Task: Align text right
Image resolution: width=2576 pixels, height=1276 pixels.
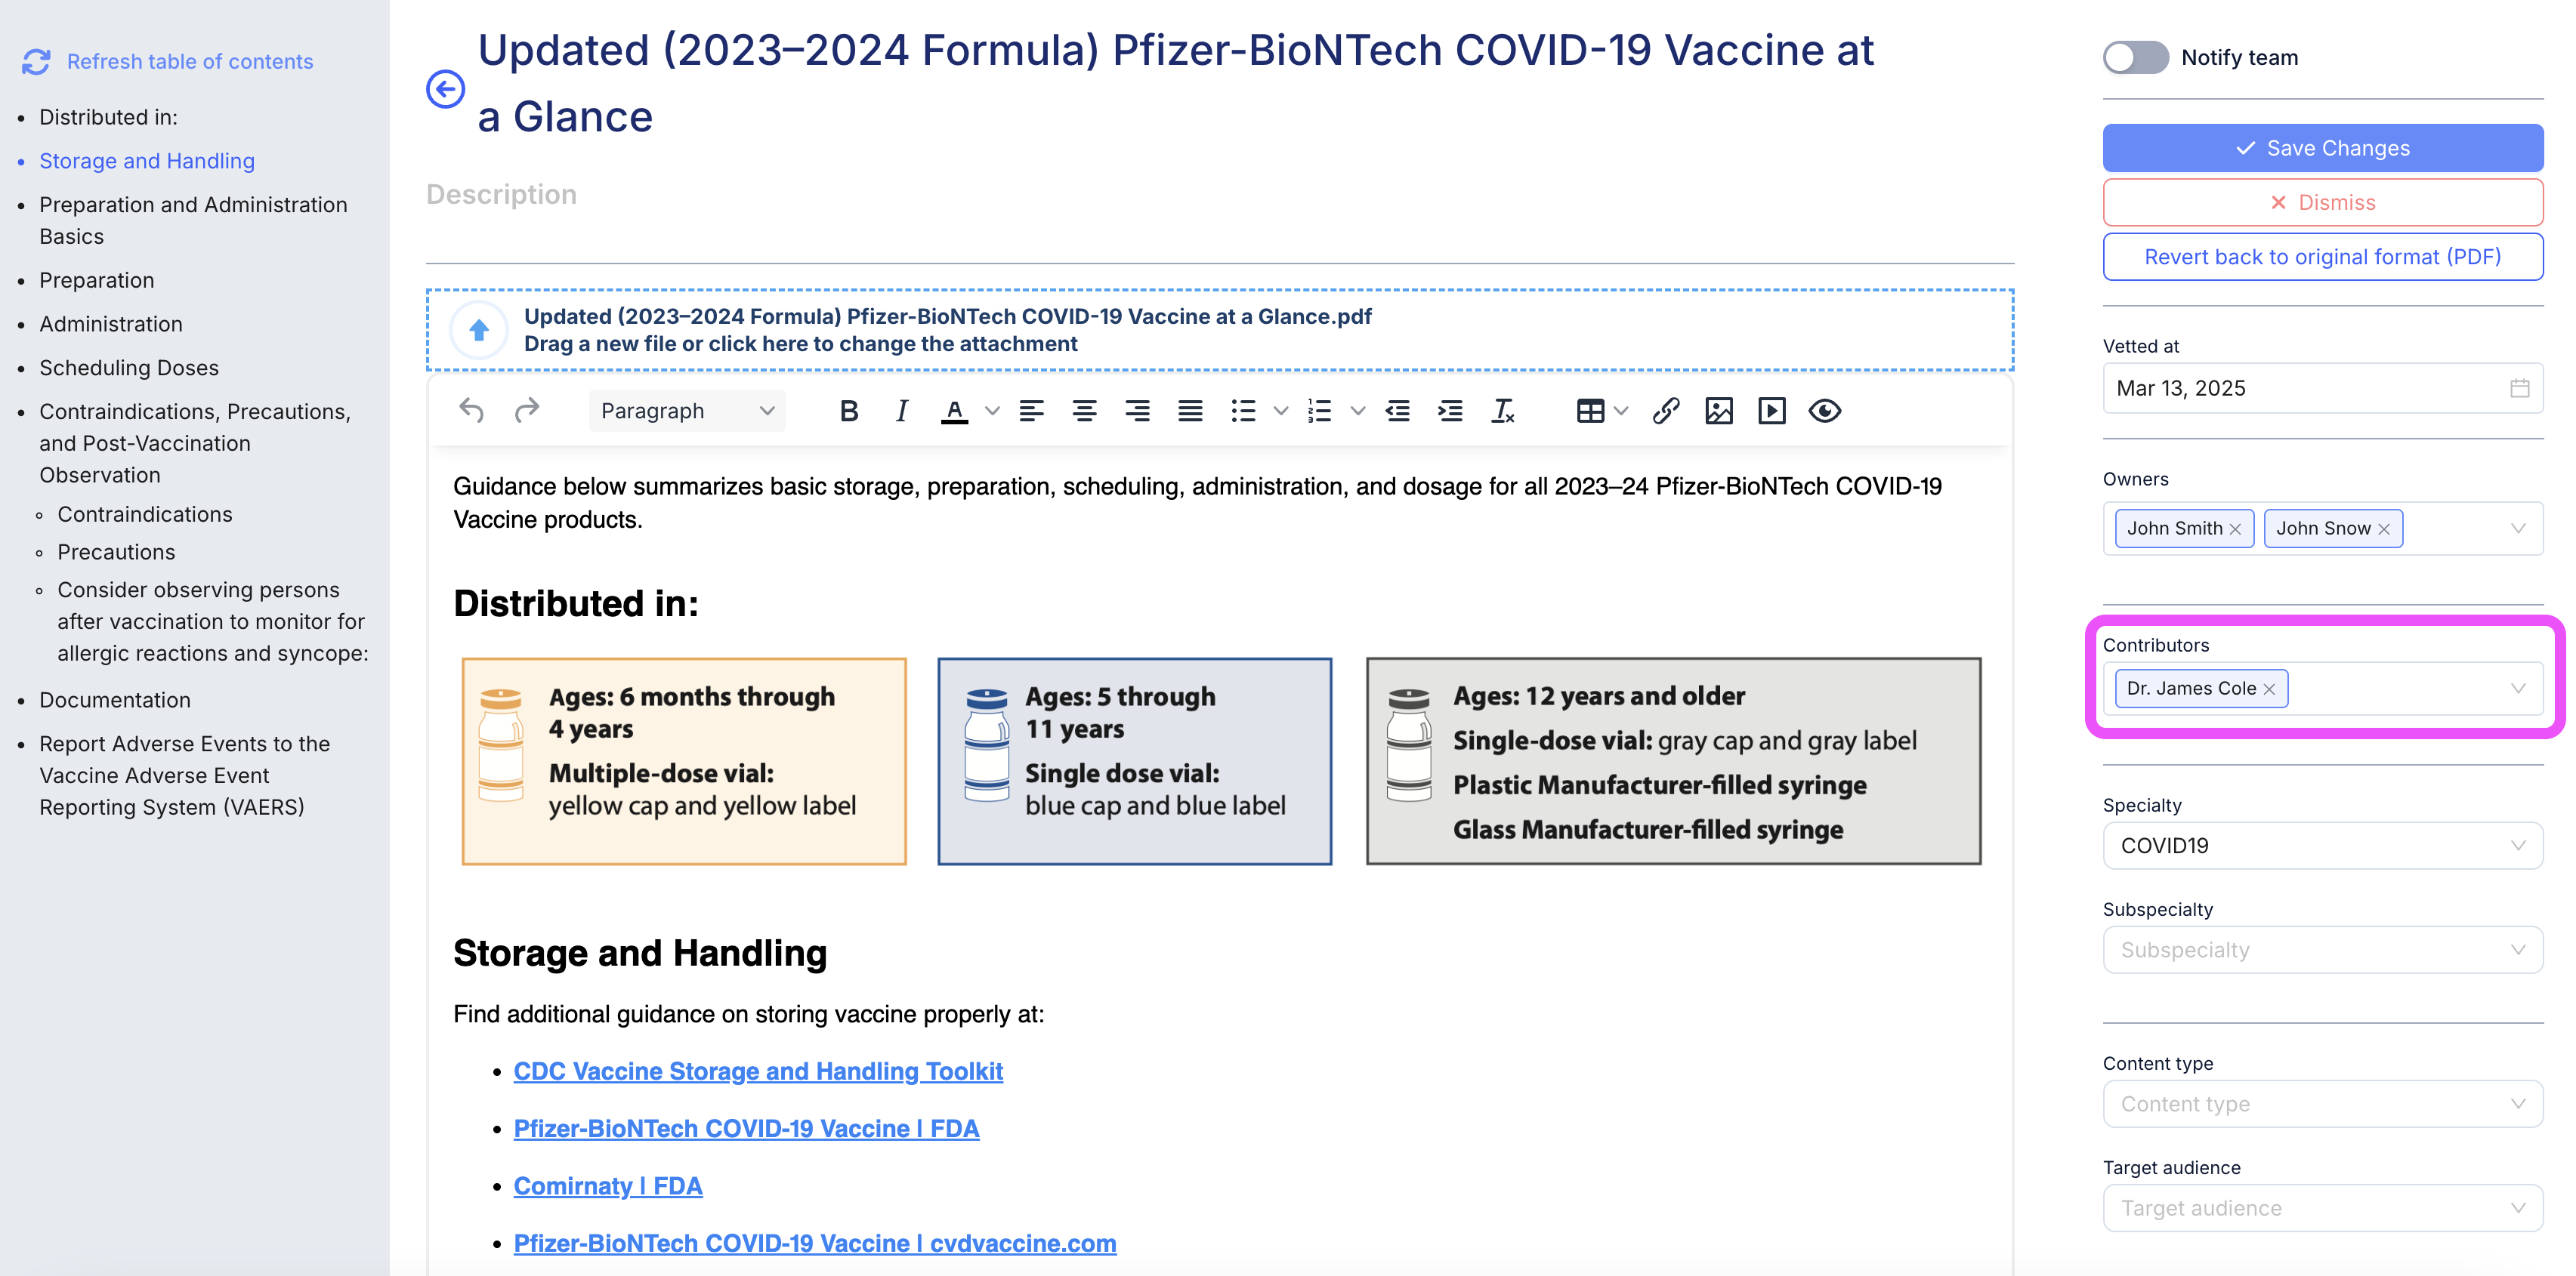Action: (x=1137, y=411)
